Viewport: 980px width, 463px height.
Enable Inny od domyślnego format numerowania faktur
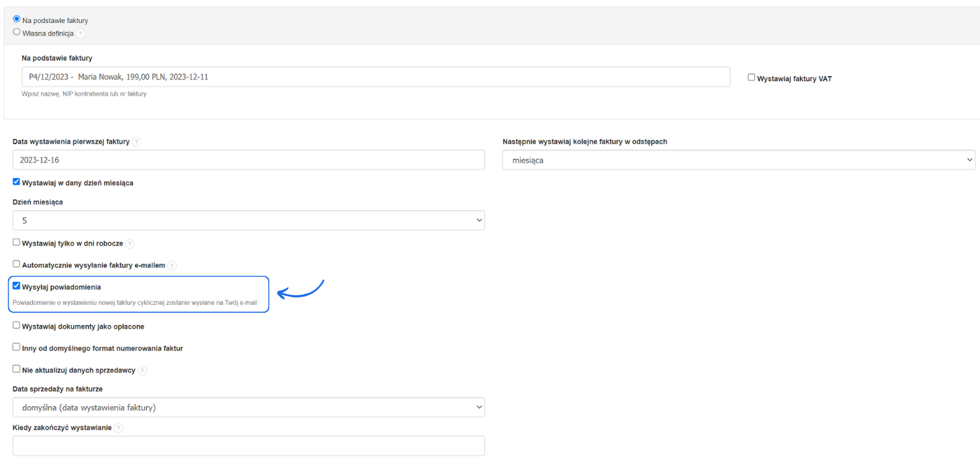coord(17,347)
